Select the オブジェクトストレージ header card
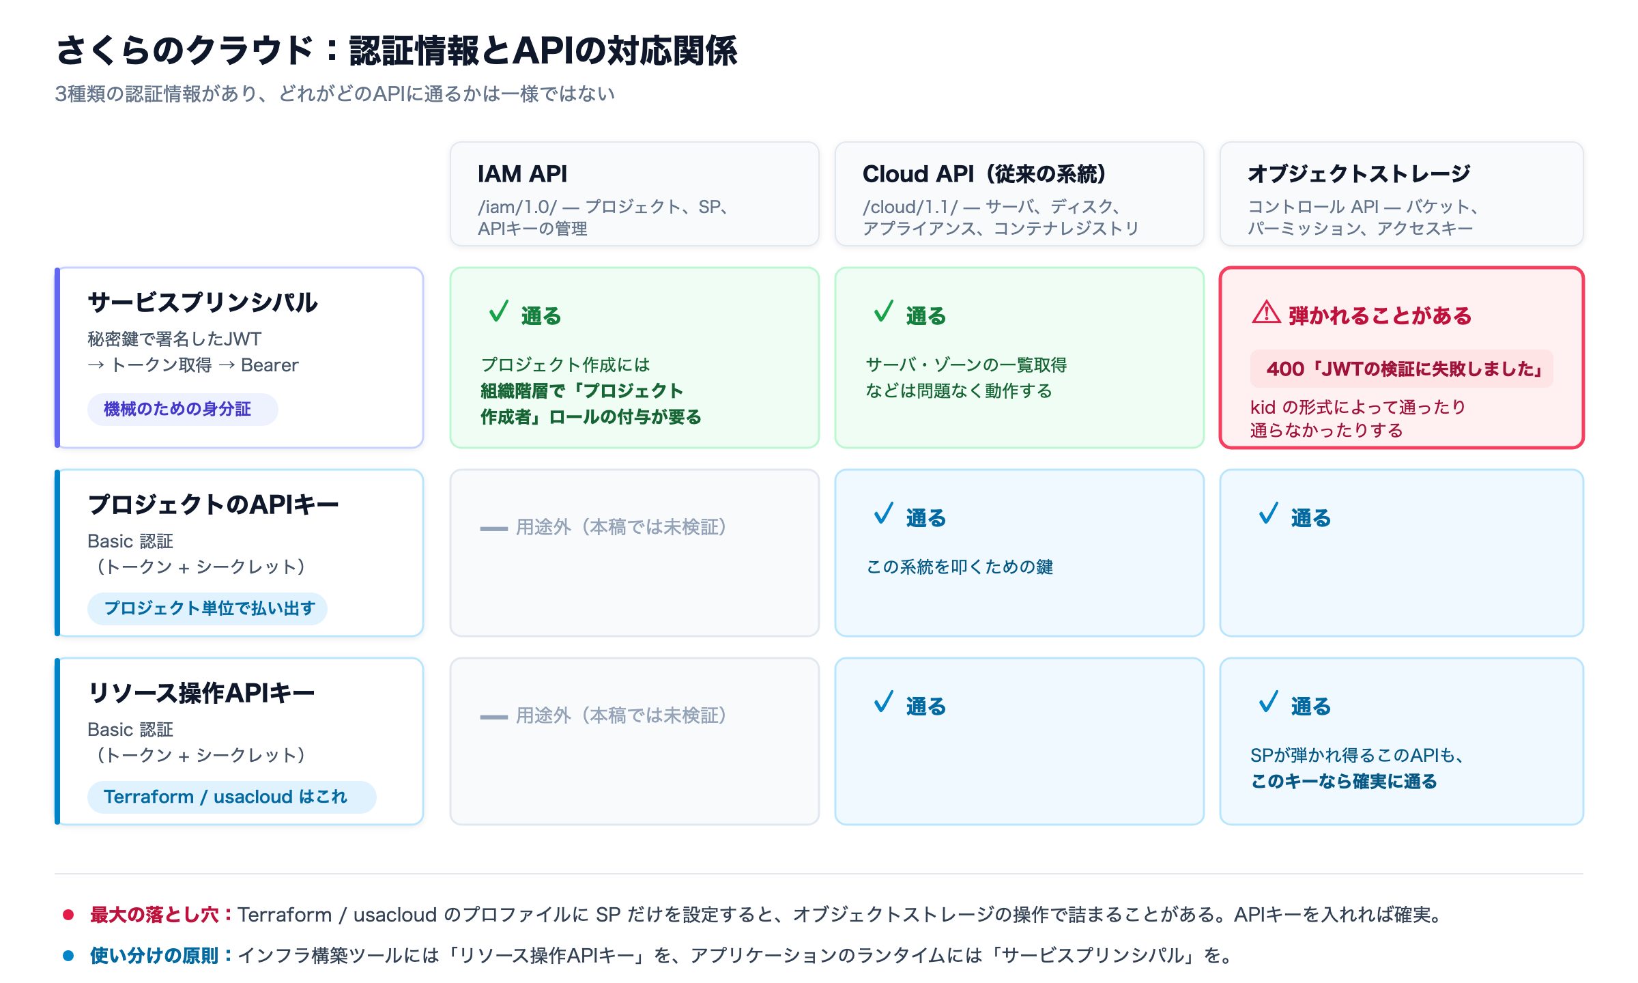The image size is (1638, 983). pyautogui.click(x=1401, y=194)
